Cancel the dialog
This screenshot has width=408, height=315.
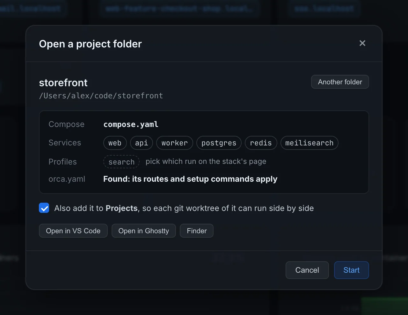click(x=307, y=270)
